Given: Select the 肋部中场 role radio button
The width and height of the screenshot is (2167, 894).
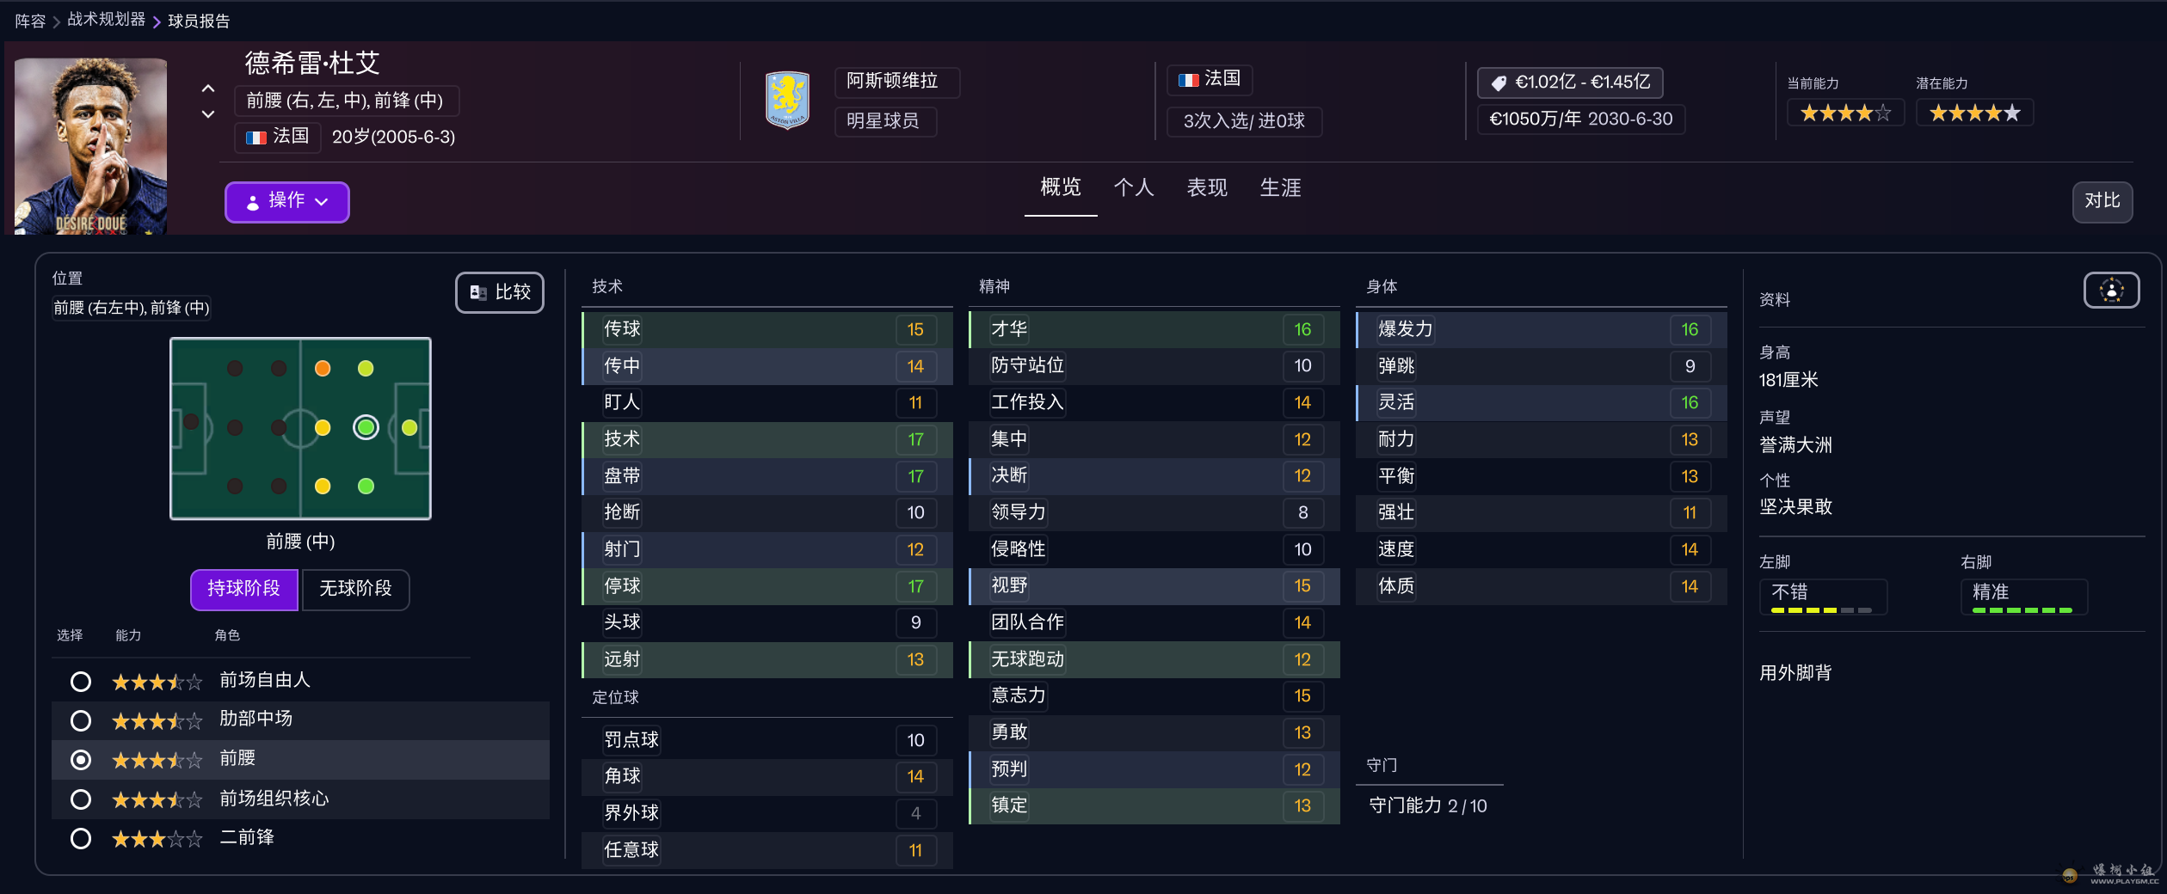Looking at the screenshot, I should click(x=81, y=720).
